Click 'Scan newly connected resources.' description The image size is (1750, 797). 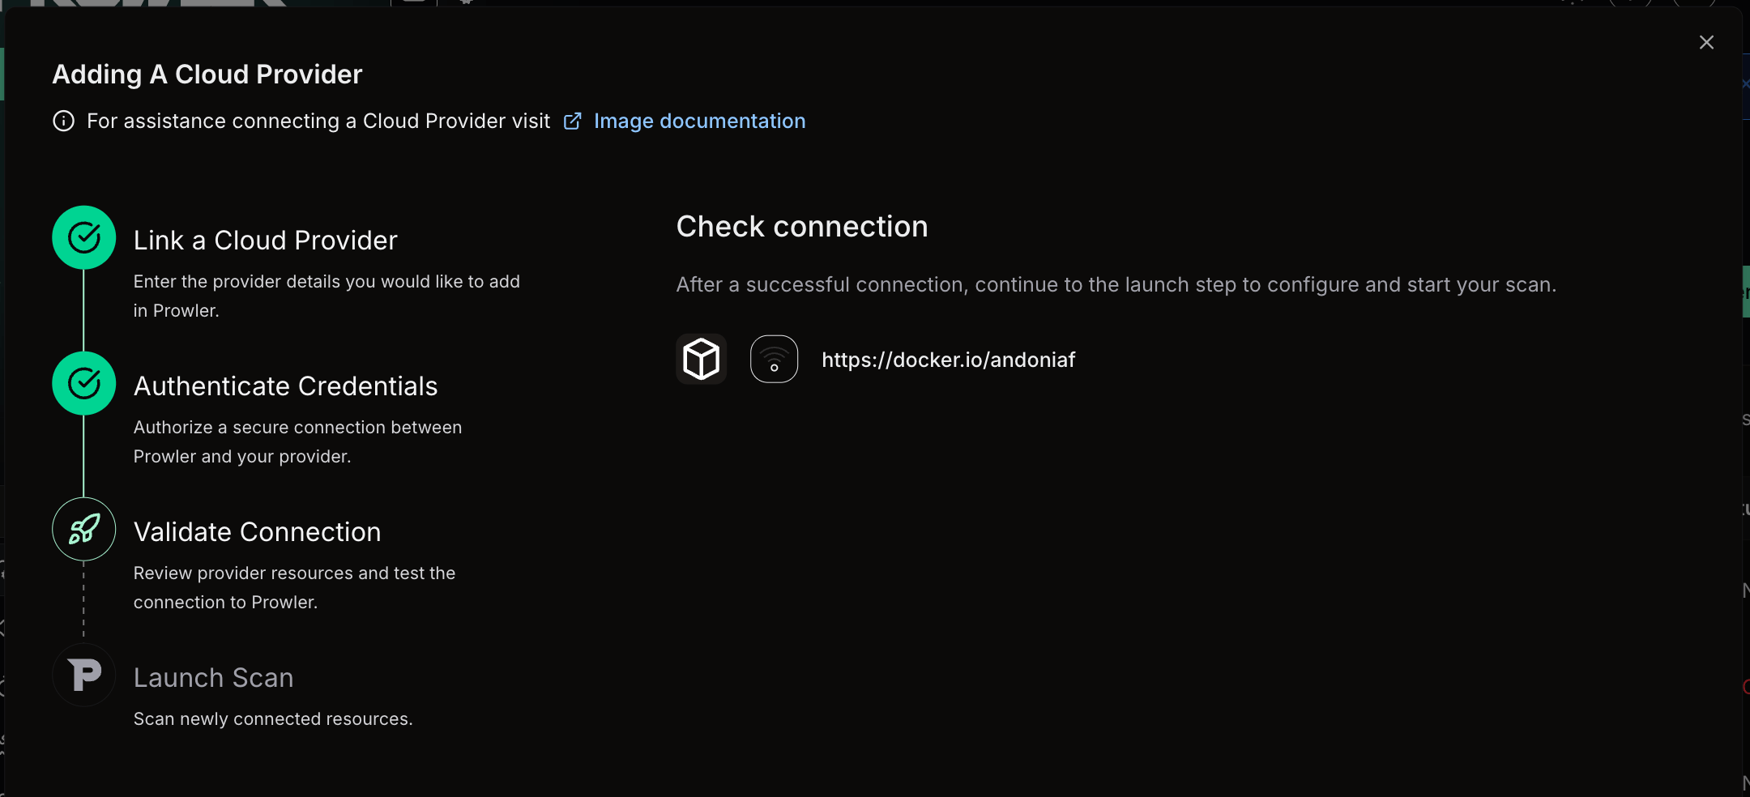[273, 719]
